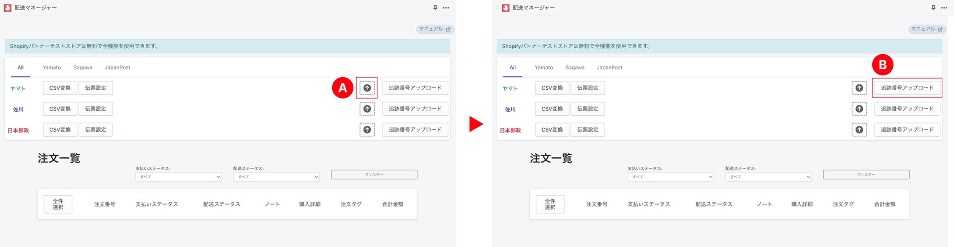The image size is (954, 247).
Task: Click ヤマト row CSV変換 button, left screenshot
Action: (x=60, y=88)
